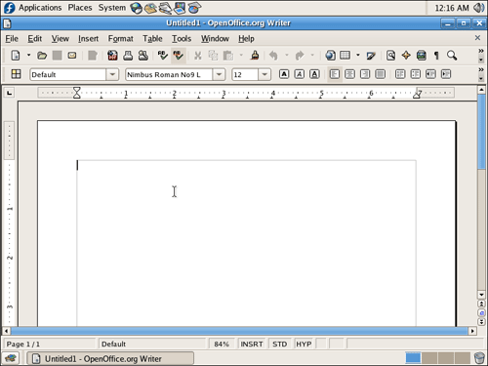The image size is (488, 366).
Task: Click the Edit File icon
Action: pyautogui.click(x=93, y=56)
